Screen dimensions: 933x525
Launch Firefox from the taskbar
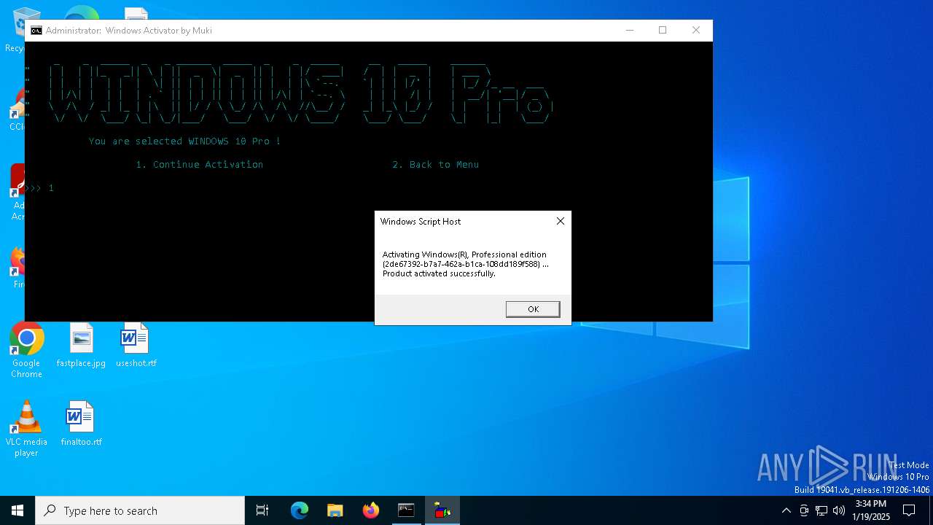(x=370, y=510)
